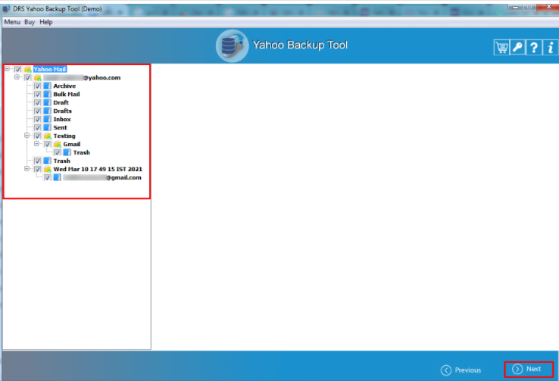
Task: Click the Gmail subfolder icon
Action: click(58, 144)
